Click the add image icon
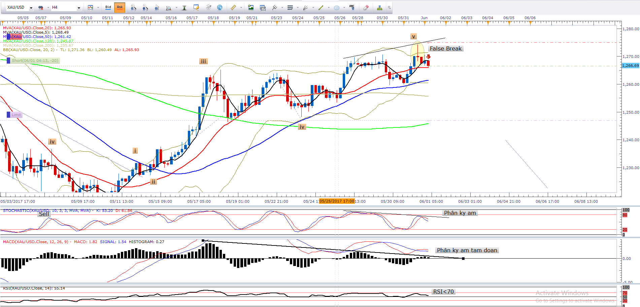 click(251, 7)
